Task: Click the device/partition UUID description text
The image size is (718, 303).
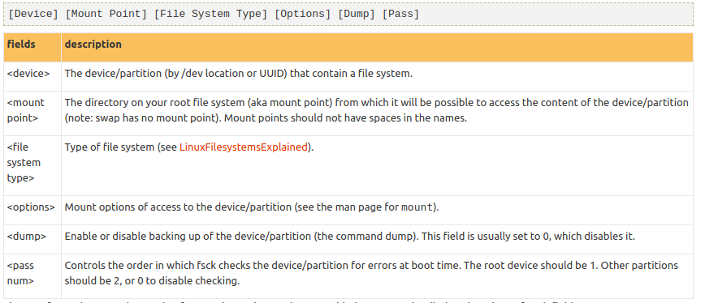Action: [239, 74]
